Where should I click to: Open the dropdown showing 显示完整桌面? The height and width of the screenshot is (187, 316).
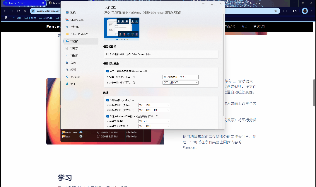coord(180,77)
